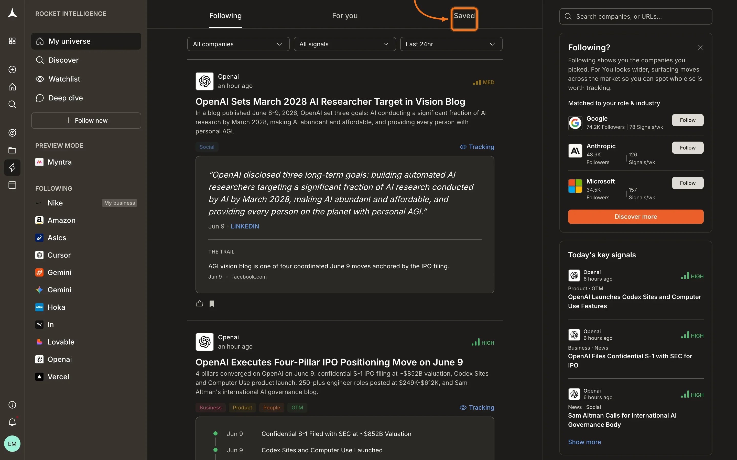
Task: Open Watchlist in the sidebar
Action: (x=86, y=79)
